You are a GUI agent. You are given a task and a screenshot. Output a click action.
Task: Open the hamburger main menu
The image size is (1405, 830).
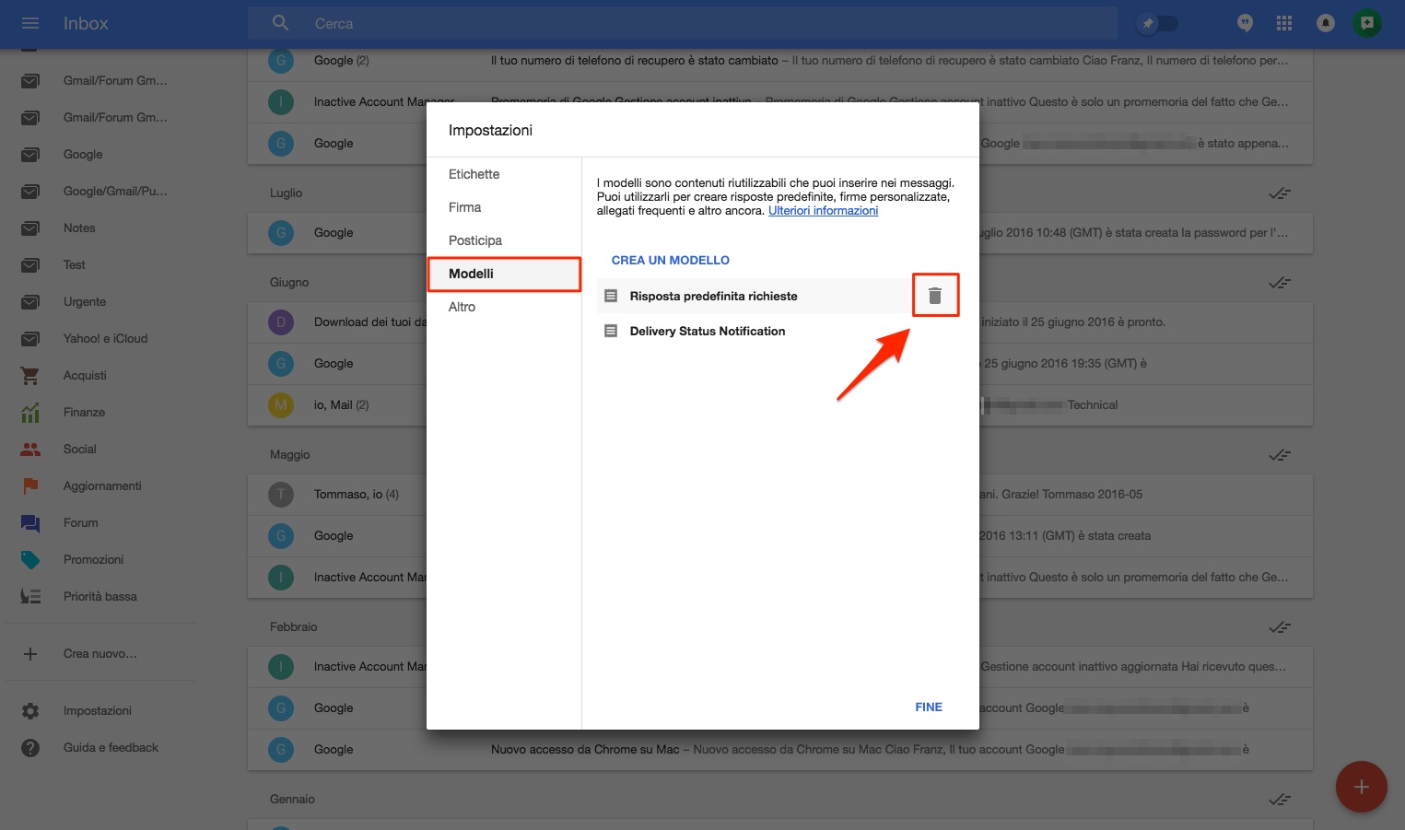30,23
